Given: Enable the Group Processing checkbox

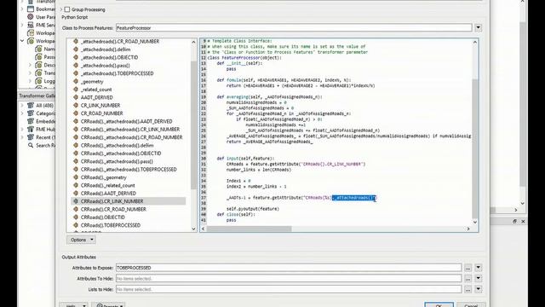Looking at the screenshot, I should pos(67,9).
